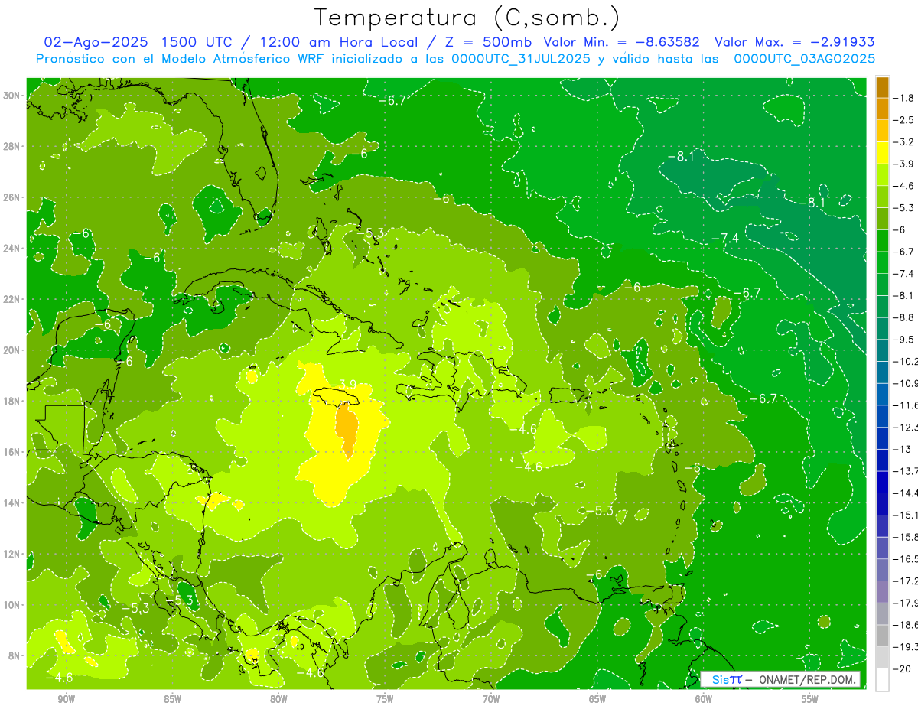Screen dimensions: 918x709
Task: Click the '30N' latitude axis label
Action: pos(11,96)
